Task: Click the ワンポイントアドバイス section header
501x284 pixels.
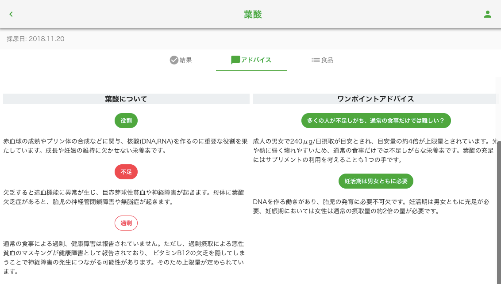Action: 376,99
